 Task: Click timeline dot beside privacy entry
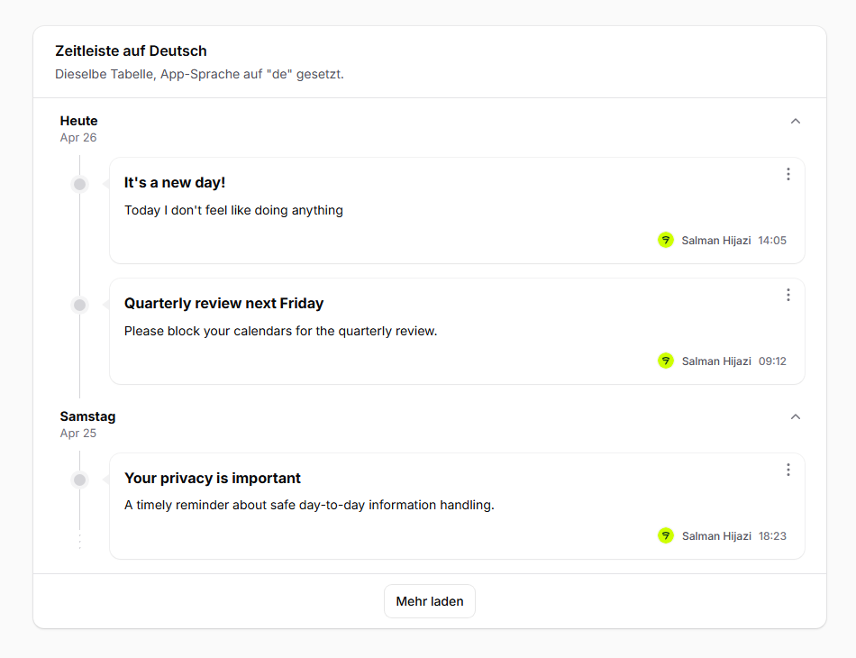pos(80,480)
